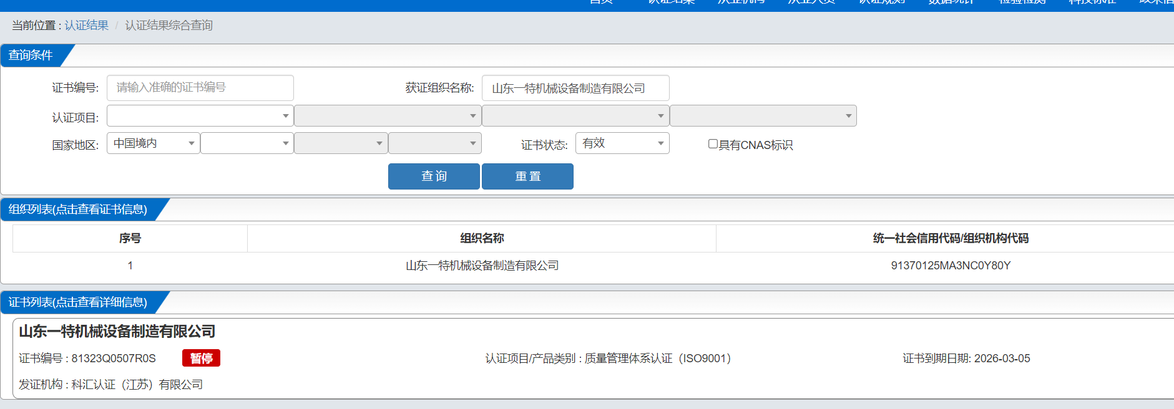Image resolution: width=1174 pixels, height=409 pixels.
Task: Open the fourth 认证项目 dropdown
Action: [763, 116]
